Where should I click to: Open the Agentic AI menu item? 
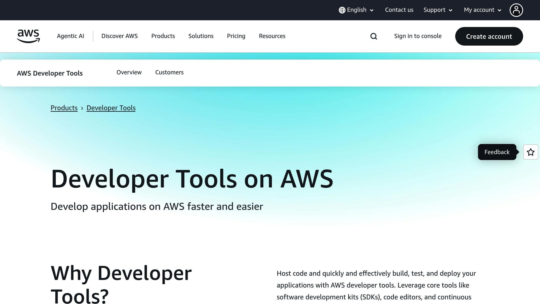[70, 36]
